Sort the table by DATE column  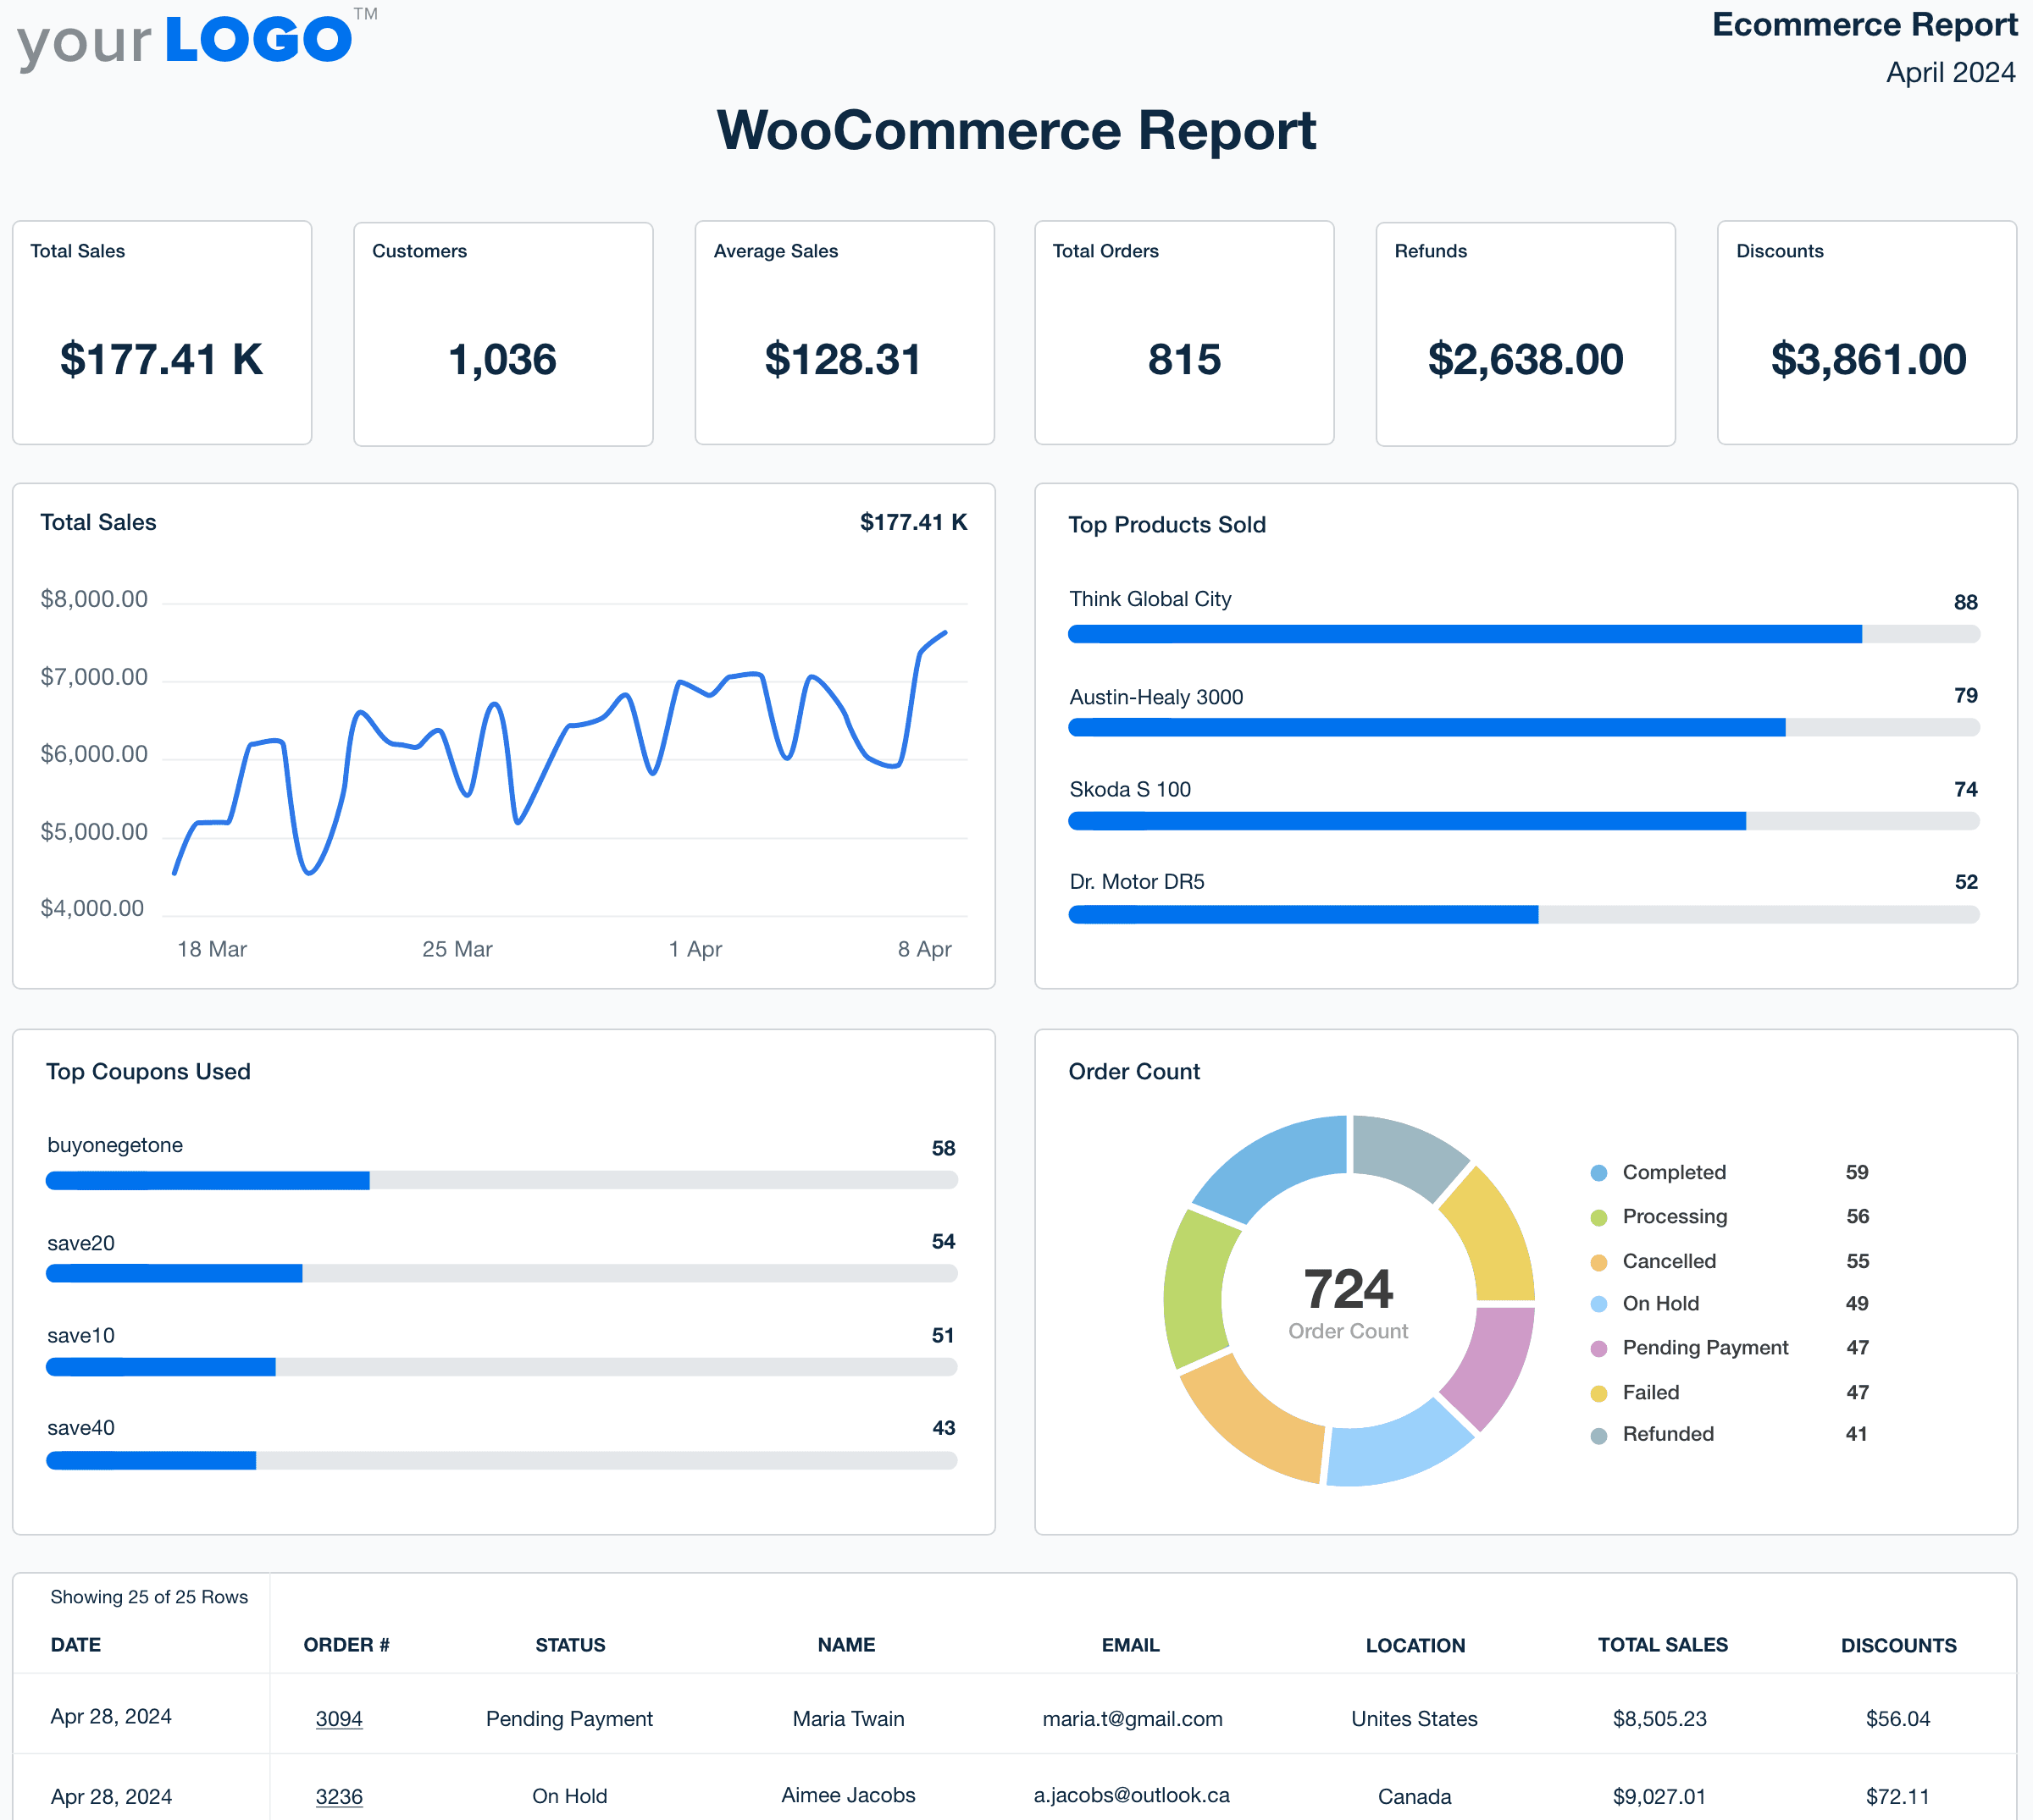point(75,1645)
